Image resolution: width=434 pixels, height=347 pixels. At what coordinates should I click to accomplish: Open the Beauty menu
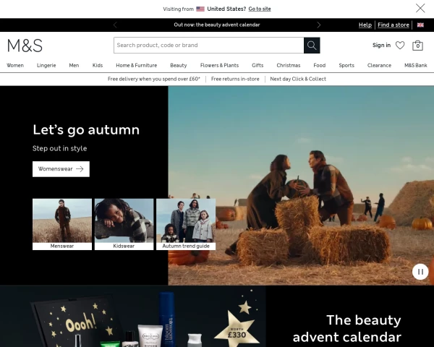[x=179, y=66]
